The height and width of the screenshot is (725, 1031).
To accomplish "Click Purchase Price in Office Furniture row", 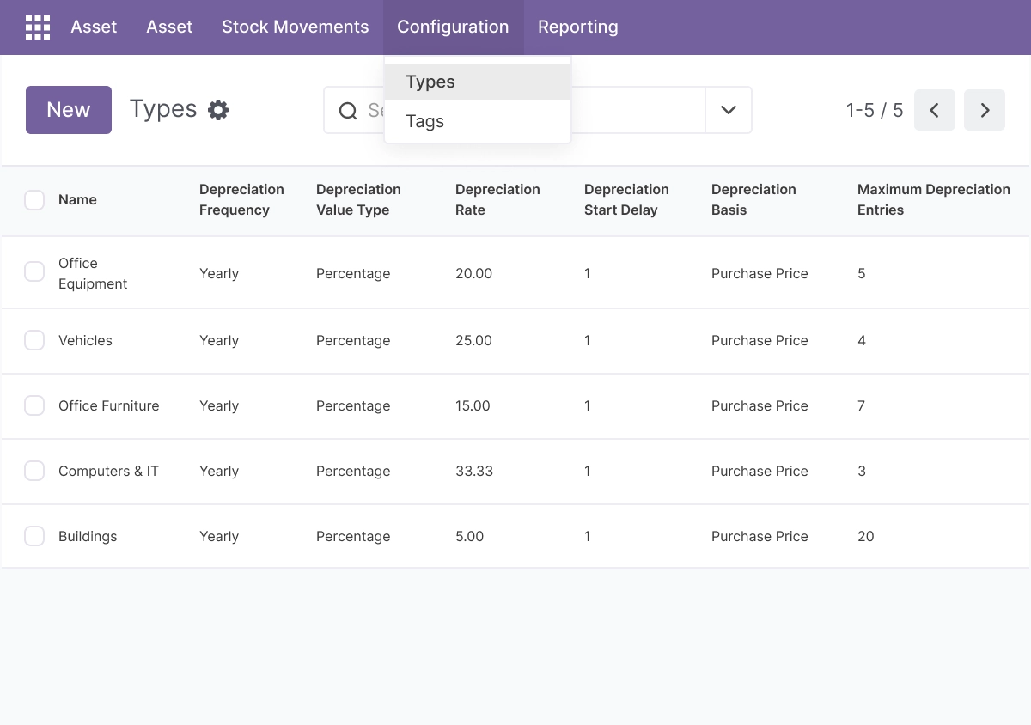I will [760, 405].
